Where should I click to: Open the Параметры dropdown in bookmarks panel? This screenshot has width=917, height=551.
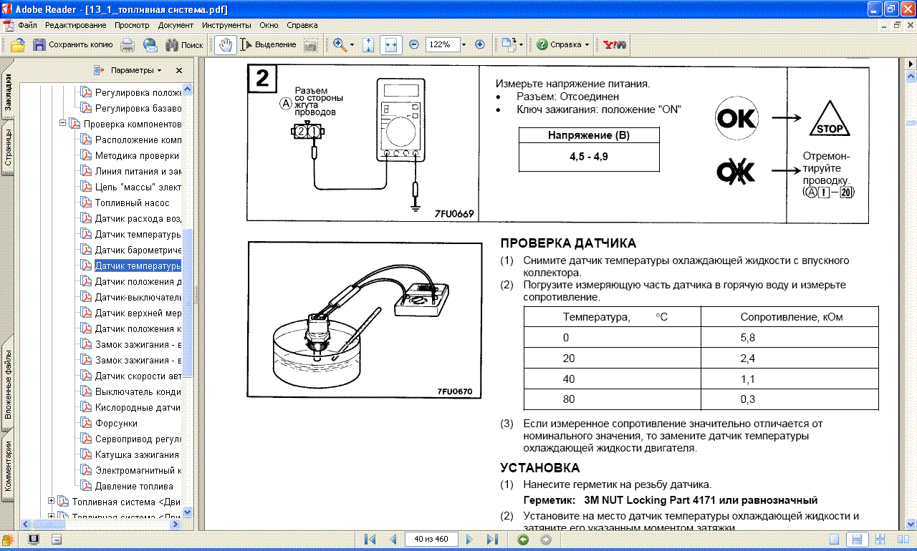130,70
